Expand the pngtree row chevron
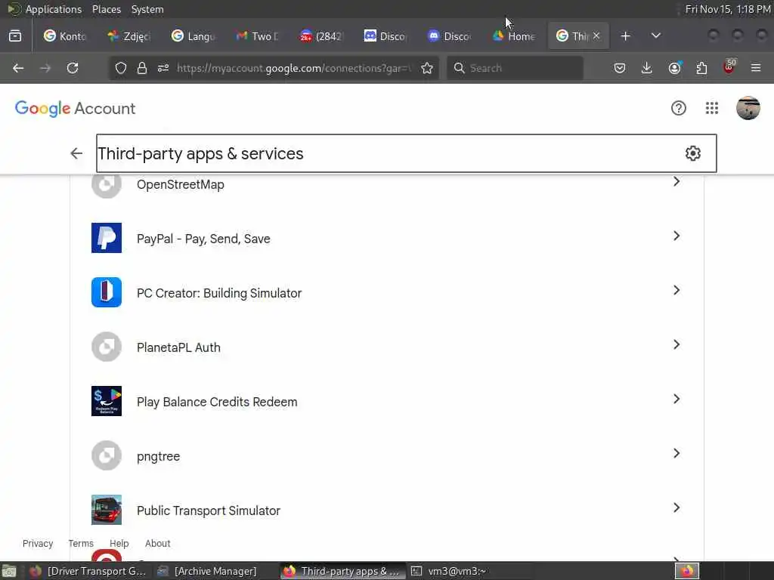Image resolution: width=774 pixels, height=580 pixels. pos(676,453)
